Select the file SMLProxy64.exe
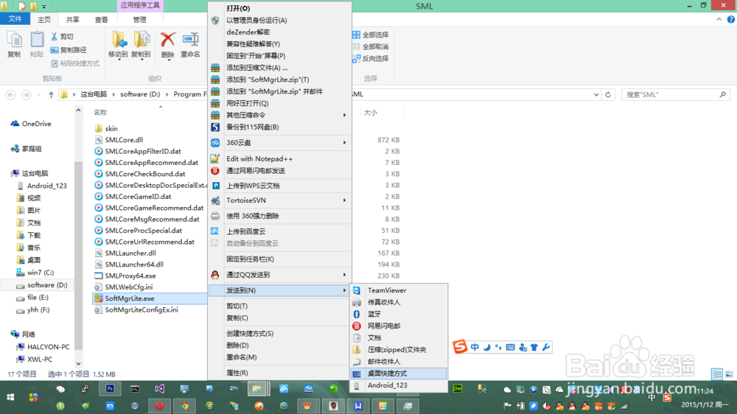 pos(125,276)
